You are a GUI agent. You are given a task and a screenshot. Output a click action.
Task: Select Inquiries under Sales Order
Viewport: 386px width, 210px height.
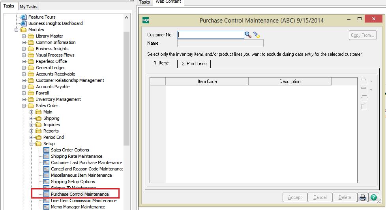51,125
